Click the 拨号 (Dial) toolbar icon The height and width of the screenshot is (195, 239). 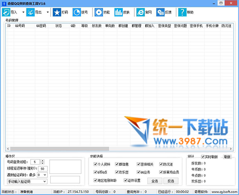click(76, 12)
